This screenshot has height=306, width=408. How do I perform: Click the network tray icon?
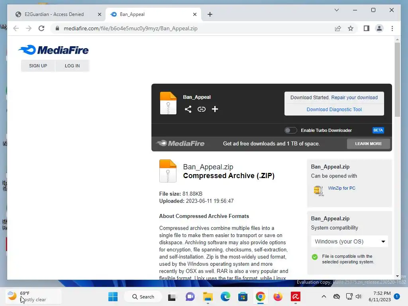click(349, 296)
